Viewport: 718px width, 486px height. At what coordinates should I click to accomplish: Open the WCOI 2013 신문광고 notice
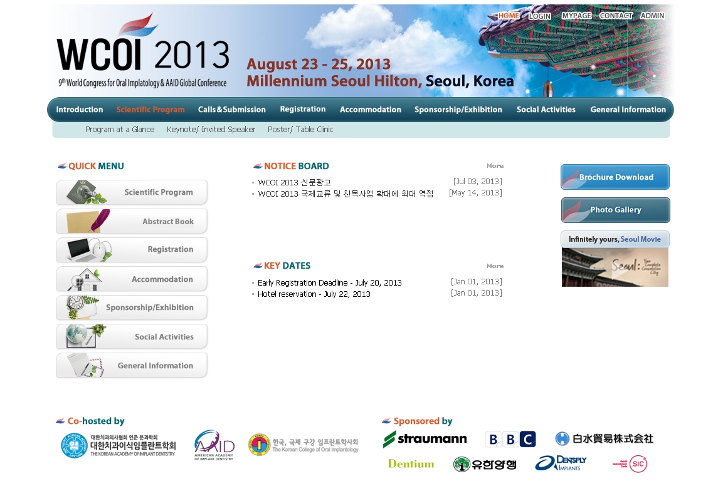[294, 182]
